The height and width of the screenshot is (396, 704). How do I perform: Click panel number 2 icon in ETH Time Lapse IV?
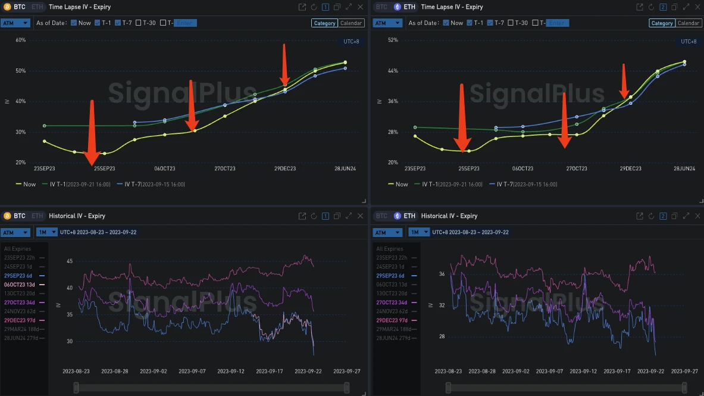click(663, 7)
